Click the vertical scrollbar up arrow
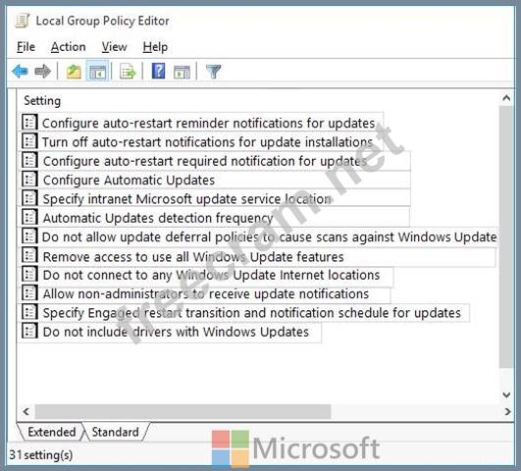 click(506, 98)
